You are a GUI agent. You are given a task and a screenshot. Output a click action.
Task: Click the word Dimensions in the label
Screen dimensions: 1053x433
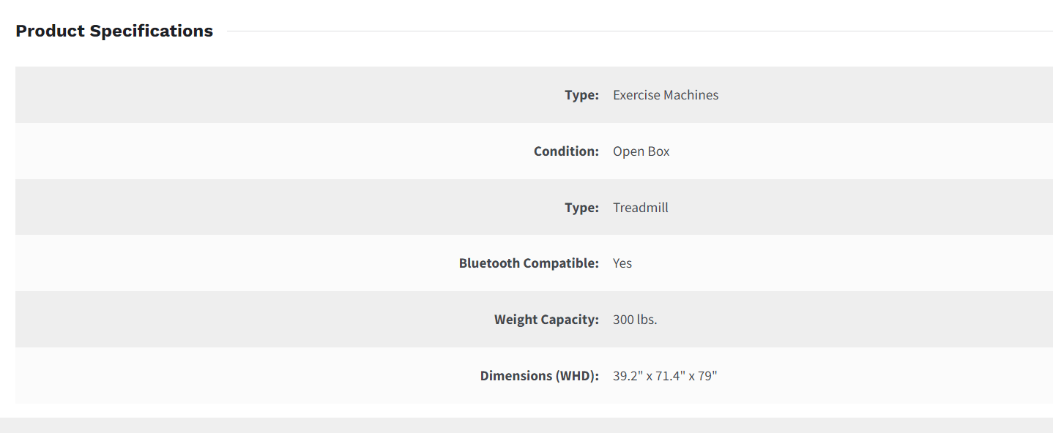515,376
